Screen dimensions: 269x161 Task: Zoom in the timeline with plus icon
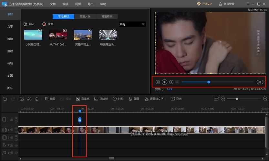coord(265,99)
